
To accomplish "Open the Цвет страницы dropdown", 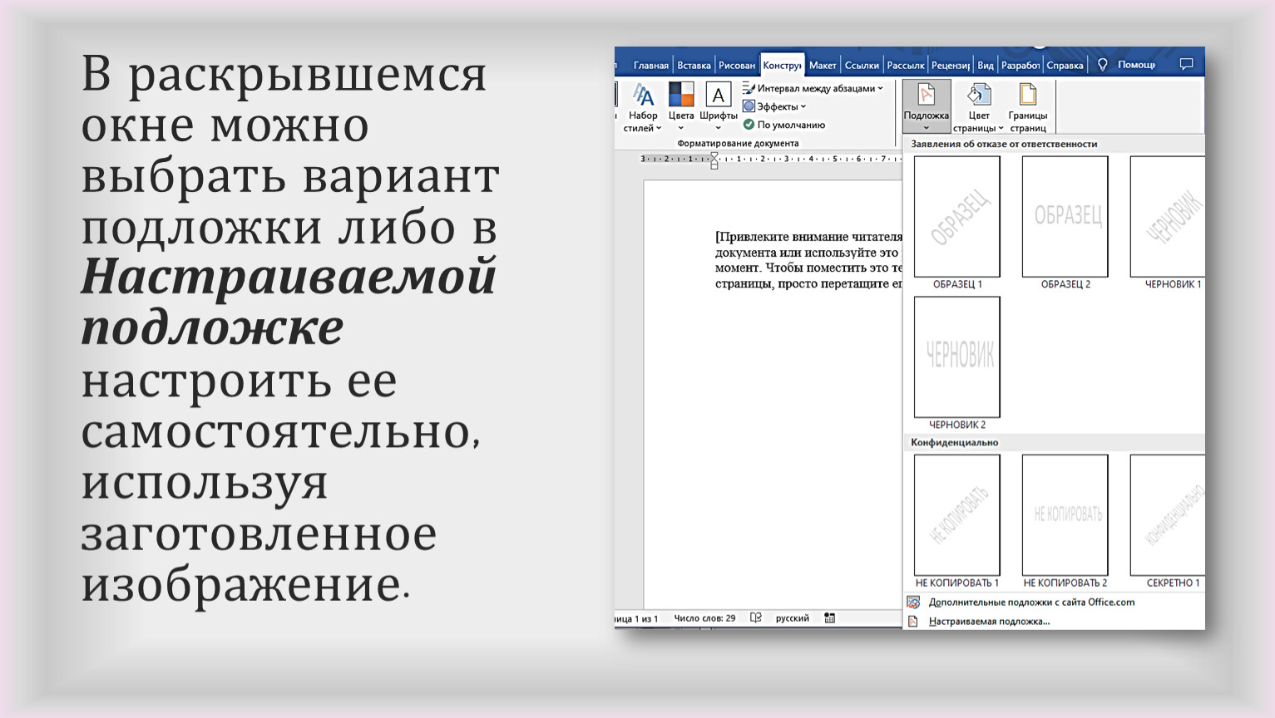I will coord(979,107).
